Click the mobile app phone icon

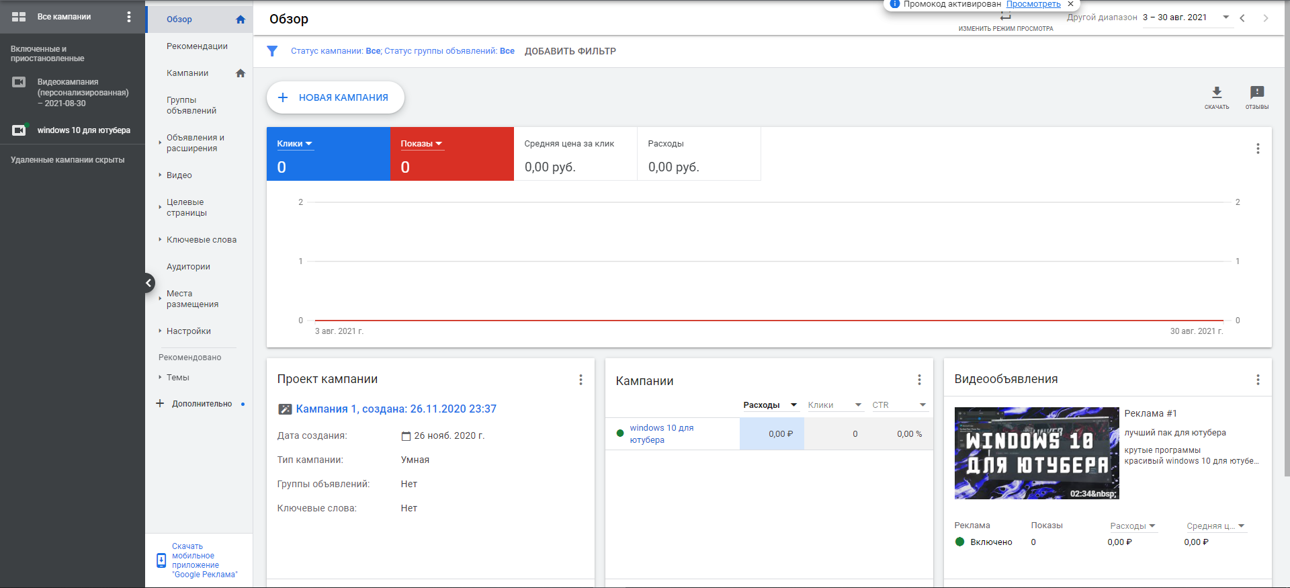[x=161, y=560]
